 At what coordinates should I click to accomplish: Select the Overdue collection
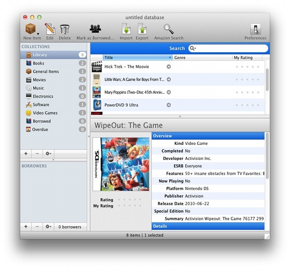tap(53, 129)
